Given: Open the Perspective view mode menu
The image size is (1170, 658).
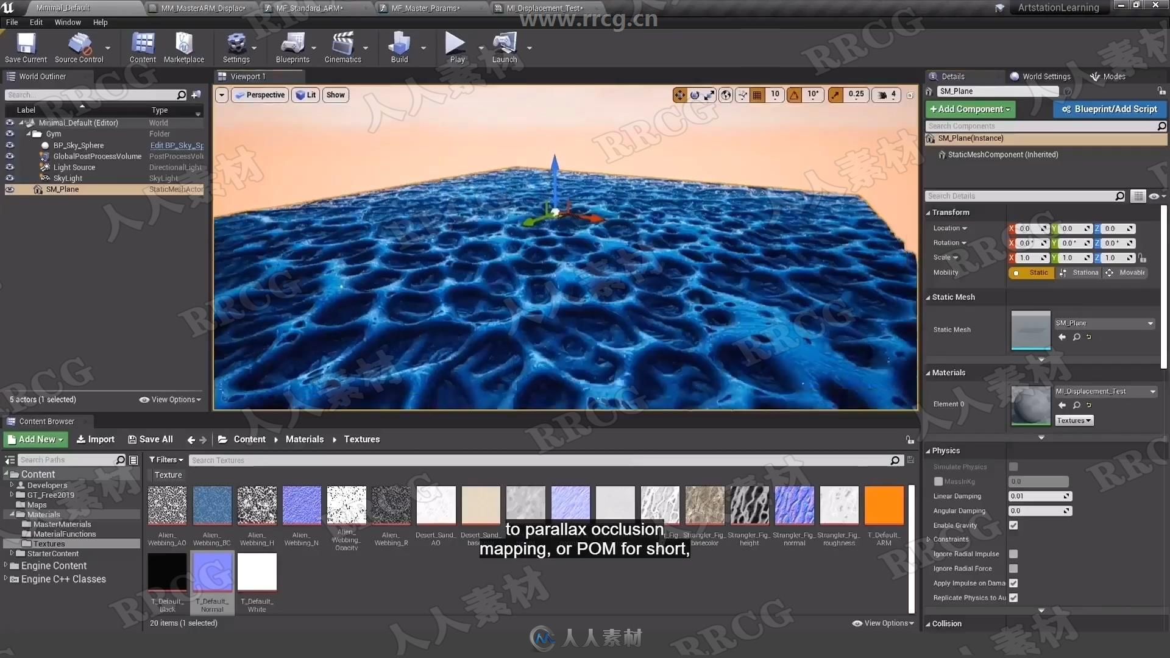Looking at the screenshot, I should point(260,95).
